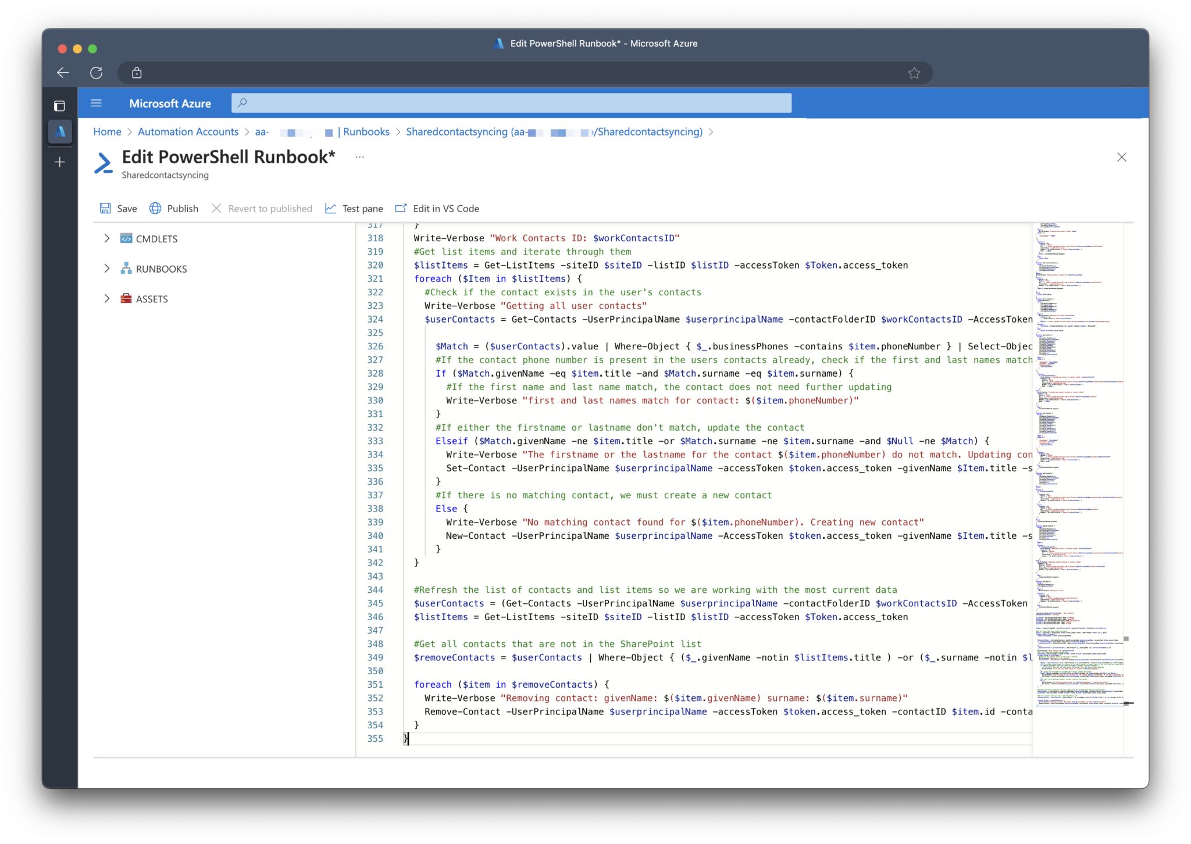Image resolution: width=1191 pixels, height=844 pixels.
Task: Click Sharedcontactsyncing subtitle under heading
Action: point(165,175)
